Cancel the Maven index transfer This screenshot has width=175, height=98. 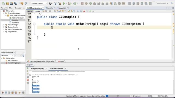pos(132,96)
